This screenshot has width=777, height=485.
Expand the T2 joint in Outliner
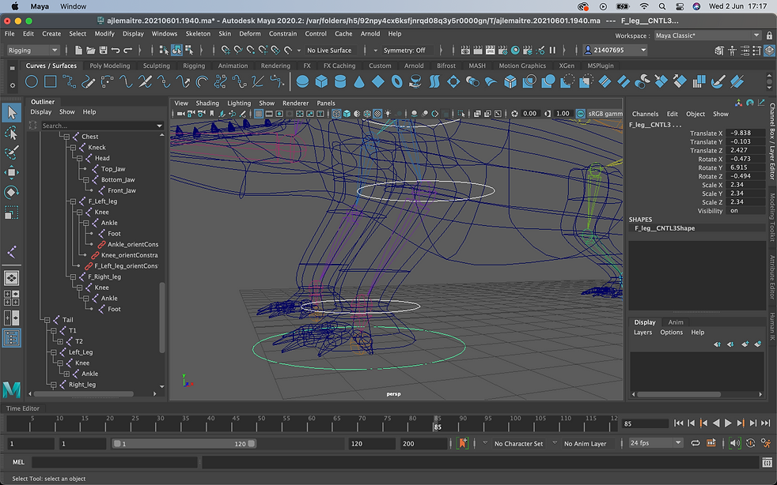[60, 341]
